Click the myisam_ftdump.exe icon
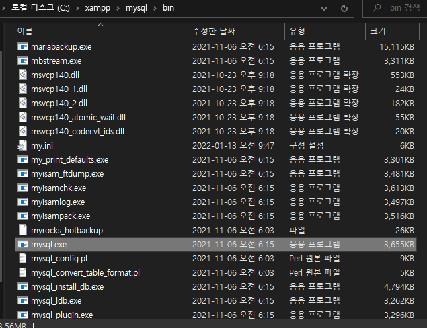 (23, 174)
